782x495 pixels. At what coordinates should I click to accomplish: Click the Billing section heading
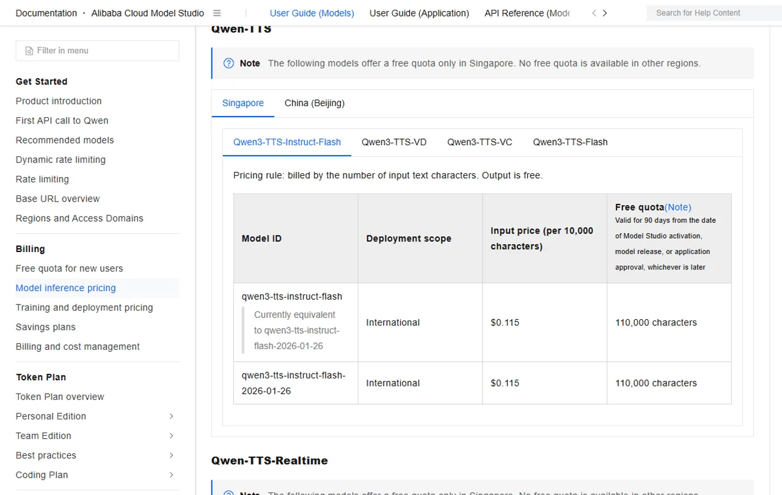(x=31, y=249)
